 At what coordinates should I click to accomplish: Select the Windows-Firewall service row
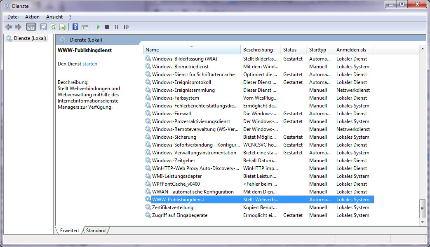pyautogui.click(x=171, y=114)
